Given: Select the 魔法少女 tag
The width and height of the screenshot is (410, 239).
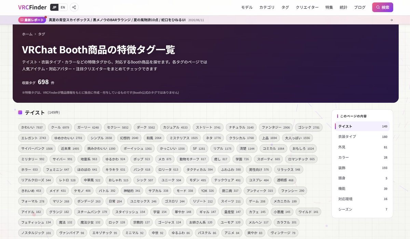Looking at the screenshot, I should click(x=91, y=222).
